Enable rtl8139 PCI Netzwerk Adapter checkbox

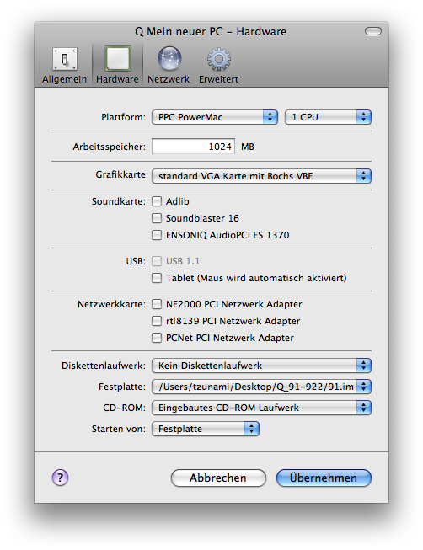point(157,321)
